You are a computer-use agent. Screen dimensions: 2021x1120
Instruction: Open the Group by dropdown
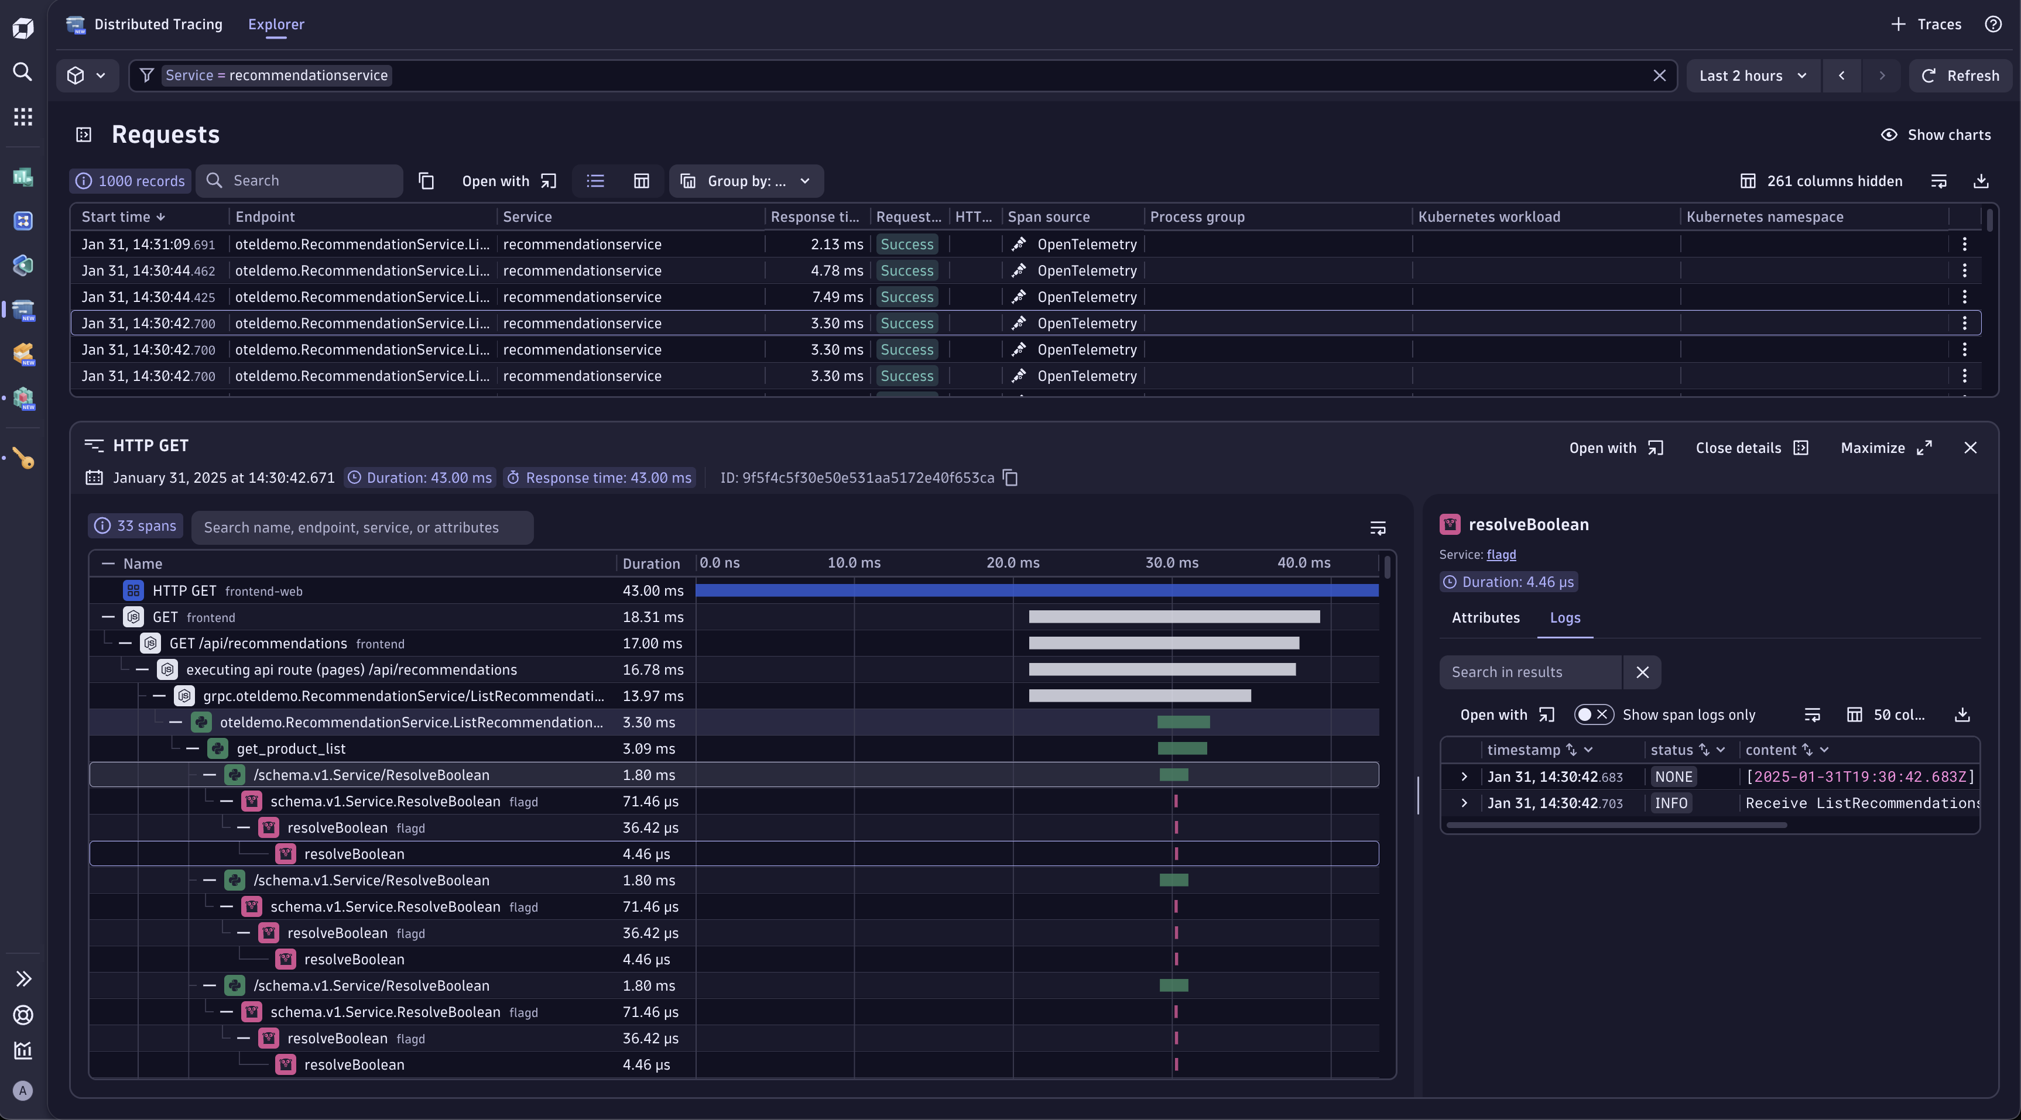pos(745,181)
